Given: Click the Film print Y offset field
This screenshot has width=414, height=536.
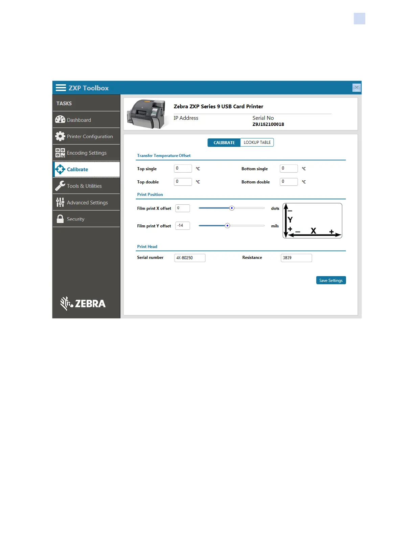Looking at the screenshot, I should click(183, 226).
